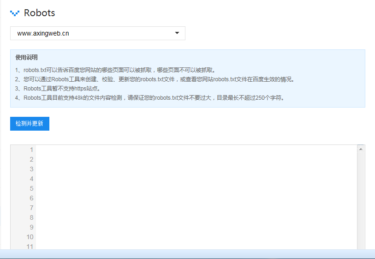Screen dimensions: 375x259
Task: Click the Robots logo icon beside title
Action: click(15, 13)
